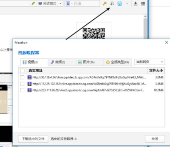Image resolution: width=171 pixels, height=147 pixels.
Task: Select the http://112.25.102.152 video URL
Action: pyautogui.click(x=89, y=84)
